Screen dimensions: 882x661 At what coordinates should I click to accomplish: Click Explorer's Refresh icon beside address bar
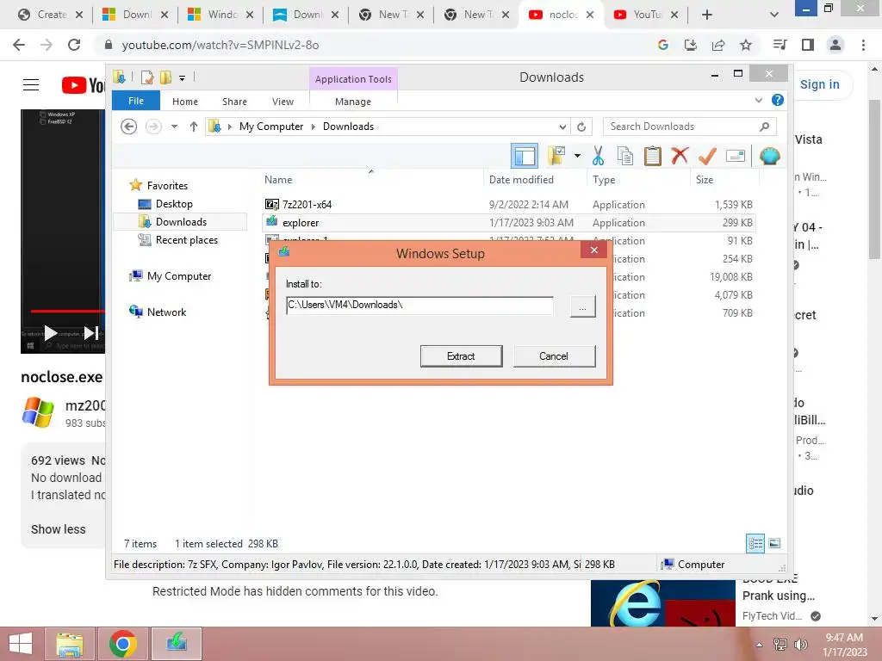point(581,127)
